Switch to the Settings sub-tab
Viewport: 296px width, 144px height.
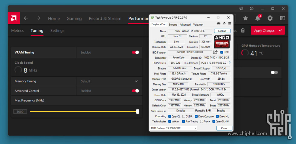click(x=57, y=30)
